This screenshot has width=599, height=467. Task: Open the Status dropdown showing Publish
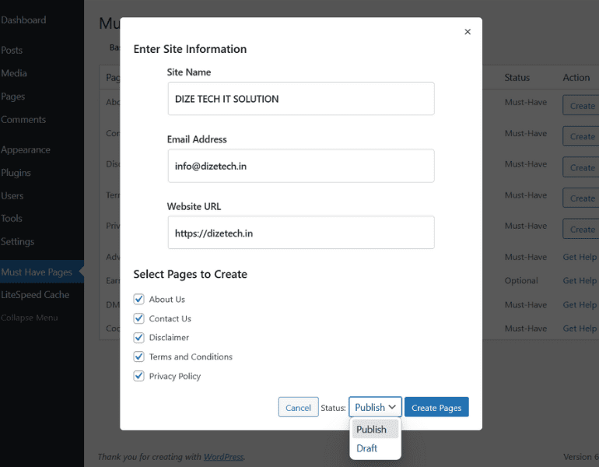[x=375, y=407]
